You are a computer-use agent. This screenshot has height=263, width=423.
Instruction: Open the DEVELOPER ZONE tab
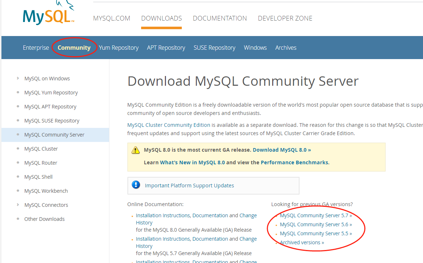[285, 18]
